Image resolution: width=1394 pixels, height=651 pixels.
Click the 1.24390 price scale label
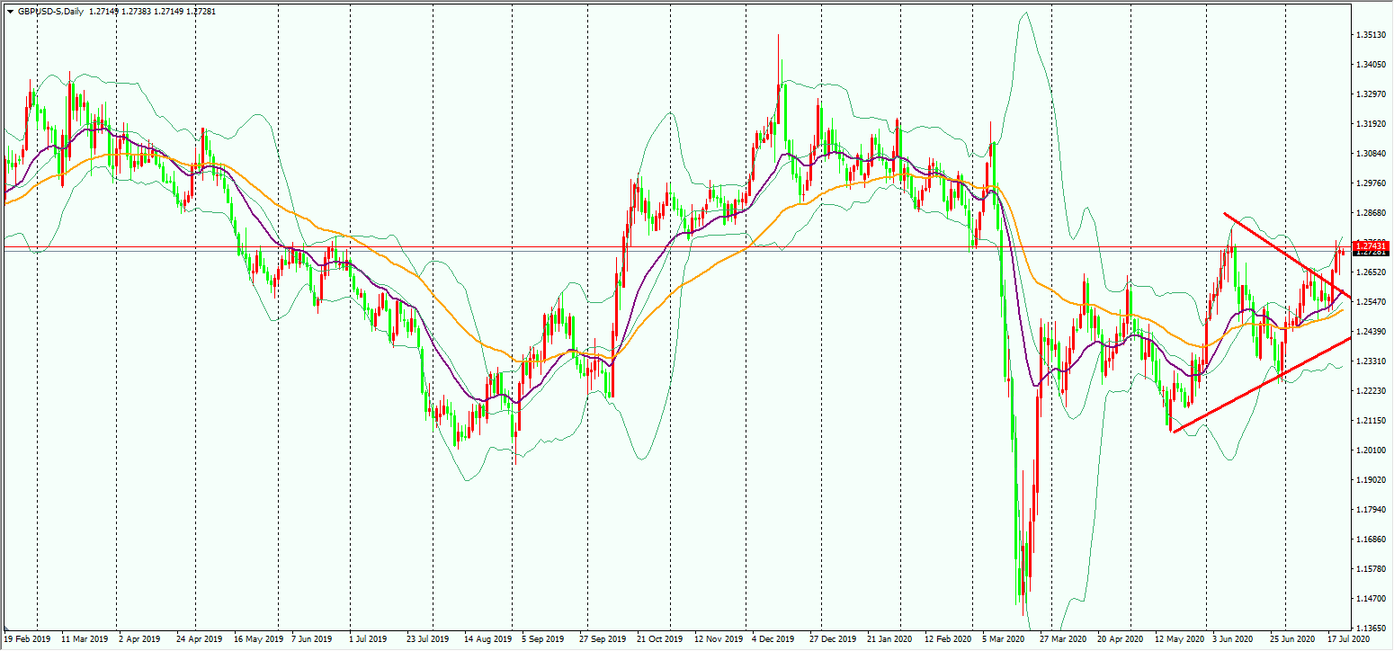pos(1370,332)
